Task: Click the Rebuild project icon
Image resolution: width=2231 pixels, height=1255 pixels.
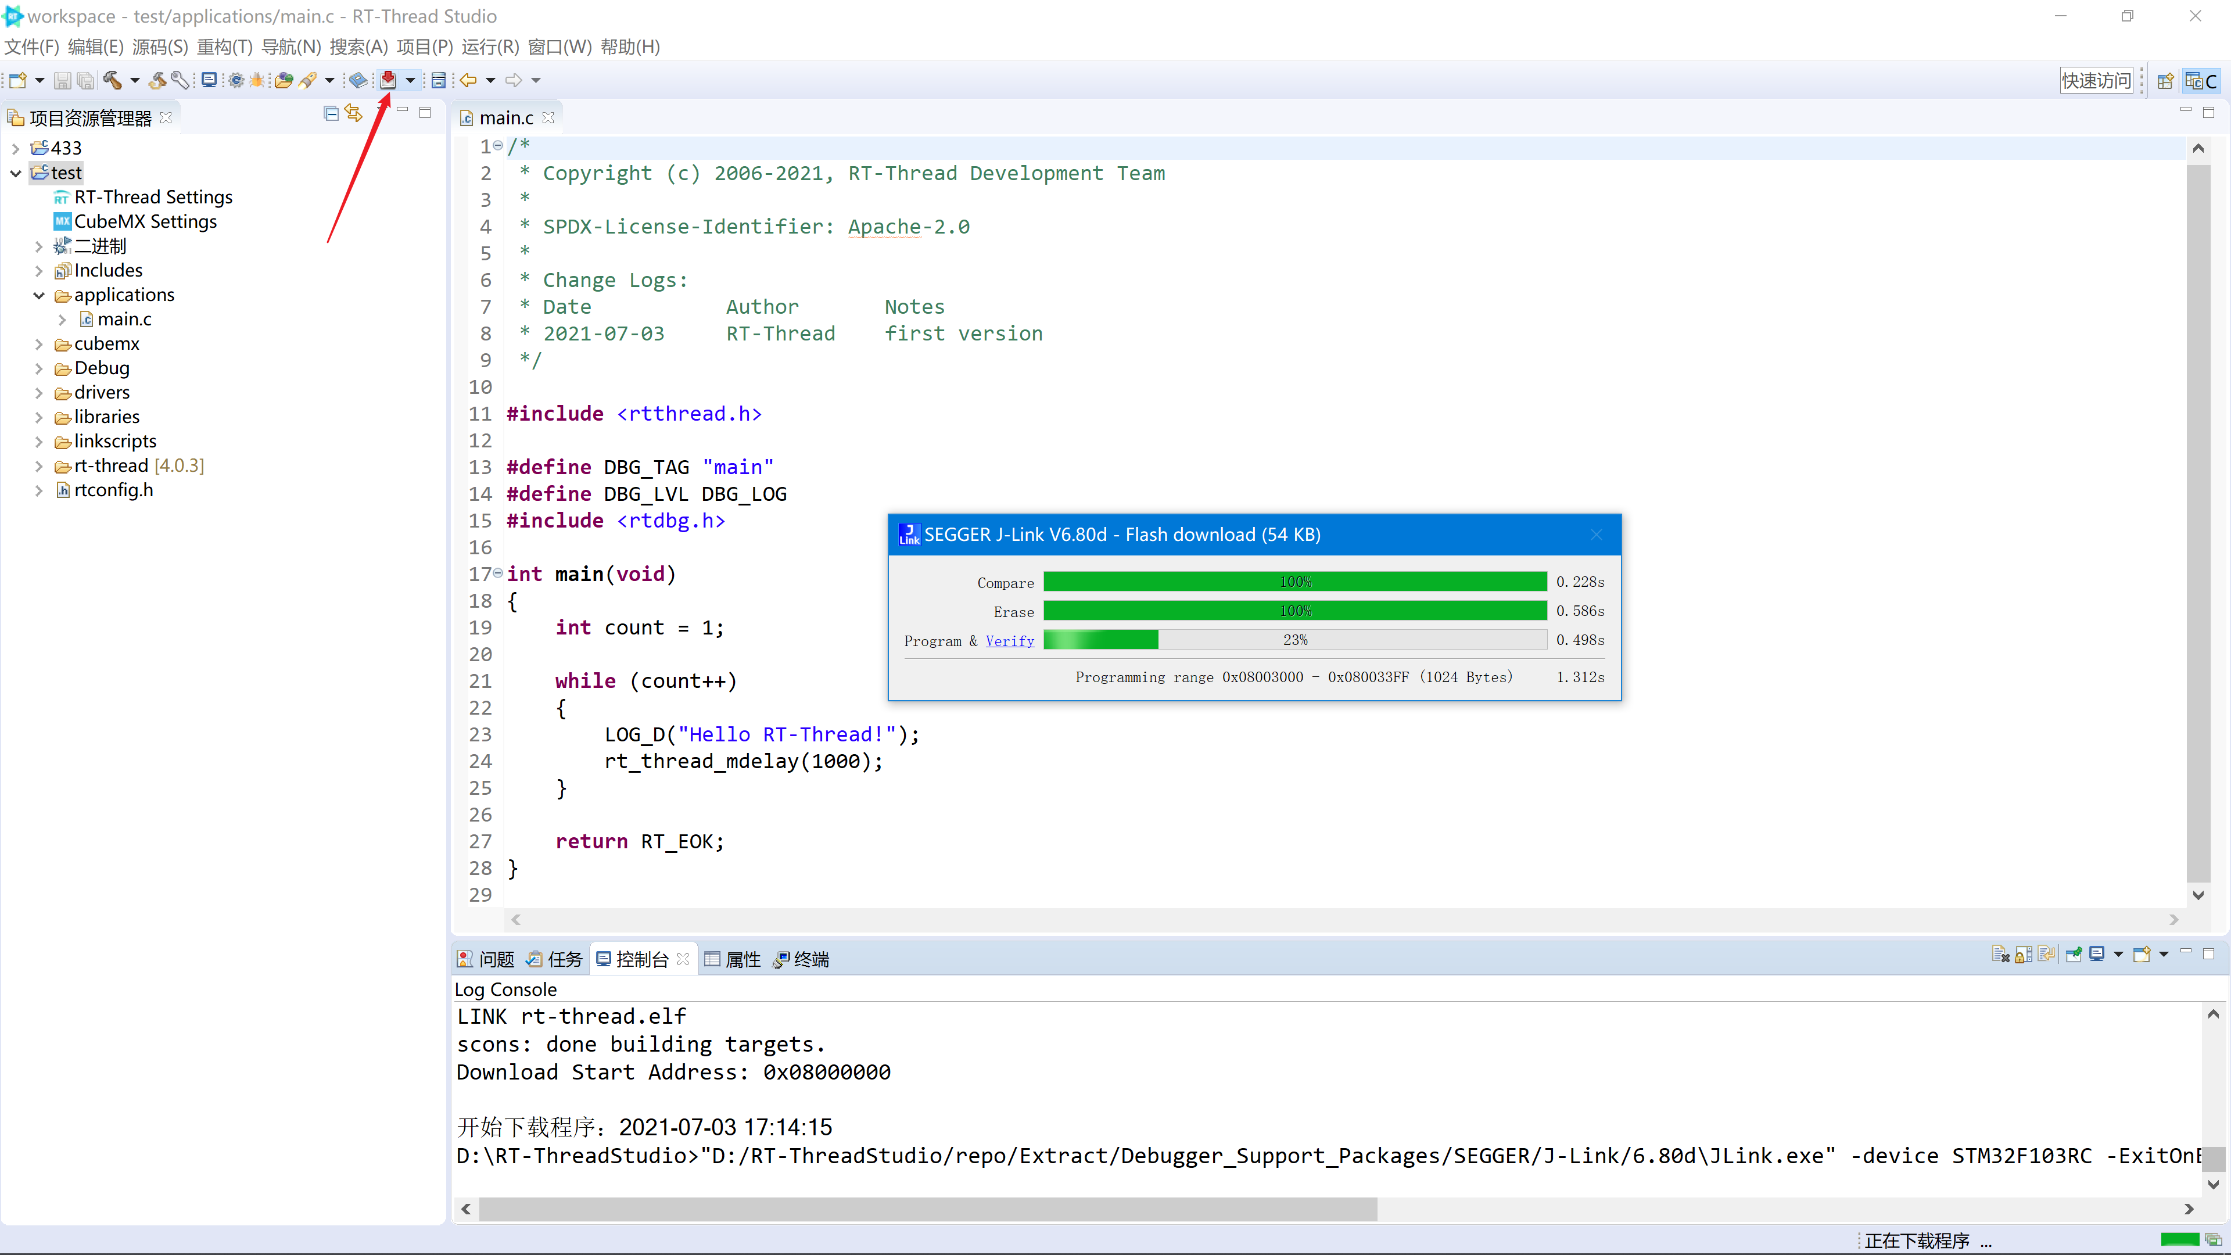Action: (x=157, y=81)
